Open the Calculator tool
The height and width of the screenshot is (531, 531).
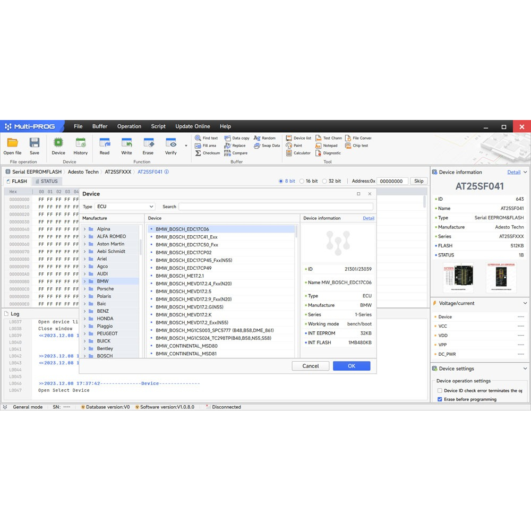pos(298,153)
